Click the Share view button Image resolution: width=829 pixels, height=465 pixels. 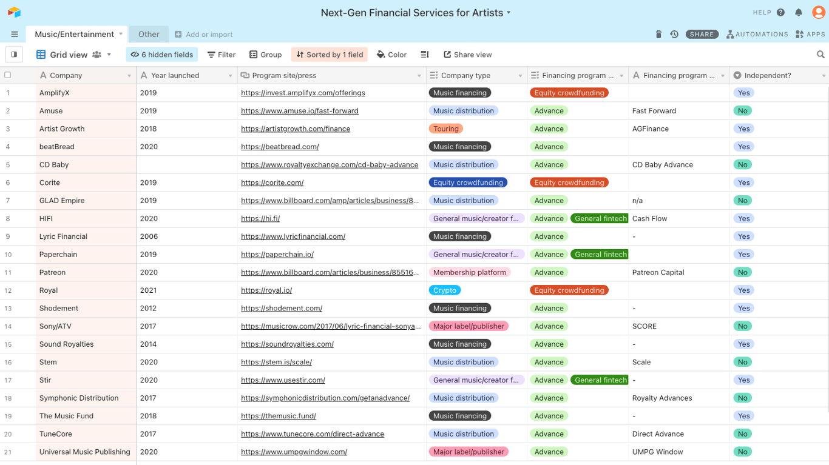467,55
